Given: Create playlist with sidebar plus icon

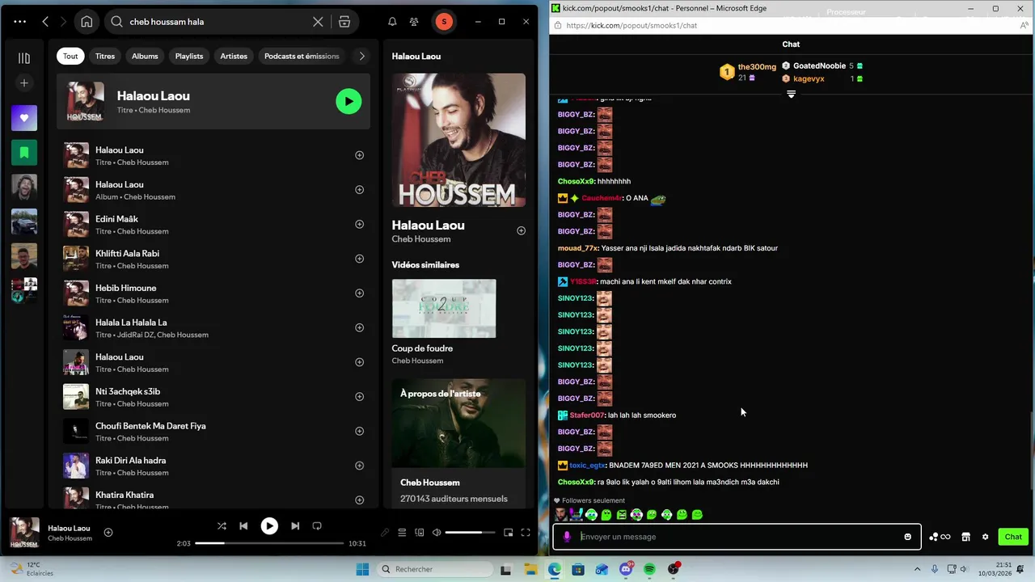Looking at the screenshot, I should (24, 83).
